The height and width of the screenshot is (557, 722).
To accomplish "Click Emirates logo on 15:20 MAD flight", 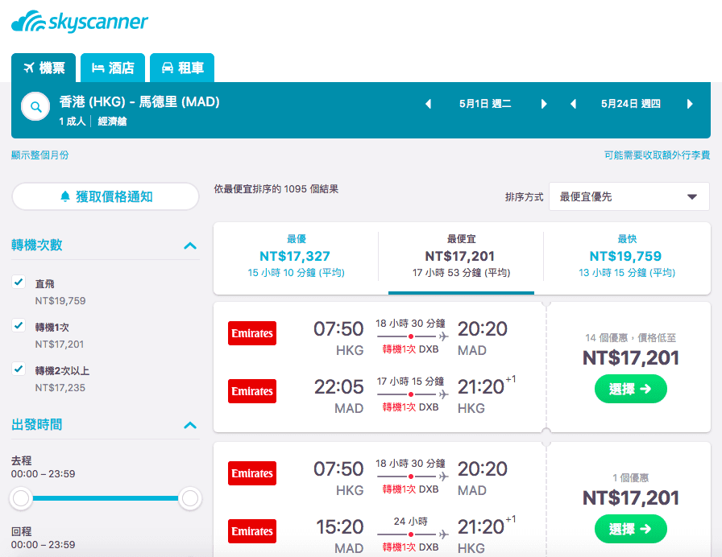I will click(x=252, y=531).
